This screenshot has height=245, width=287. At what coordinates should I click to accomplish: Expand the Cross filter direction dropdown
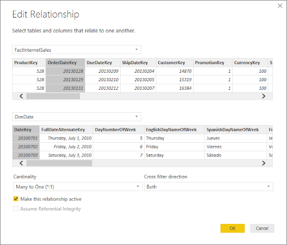tap(209, 187)
